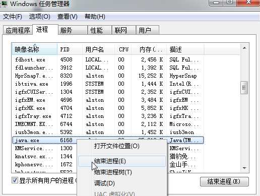Viewport: 260px width, 196px height.
Task: Click the 金山手 description cell
Action: coord(182,164)
